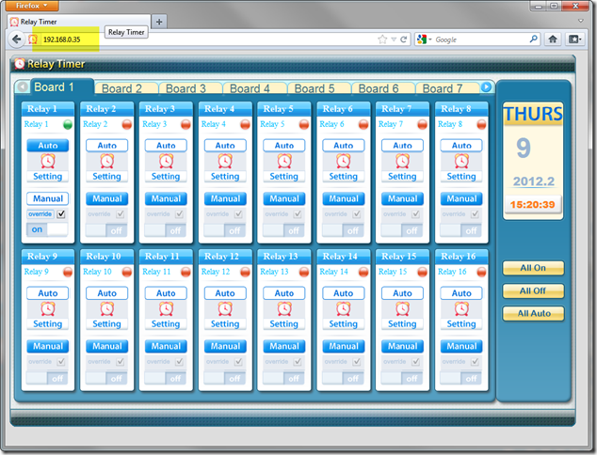Click the green status light of Relay 1
The height and width of the screenshot is (455, 597).
[68, 124]
